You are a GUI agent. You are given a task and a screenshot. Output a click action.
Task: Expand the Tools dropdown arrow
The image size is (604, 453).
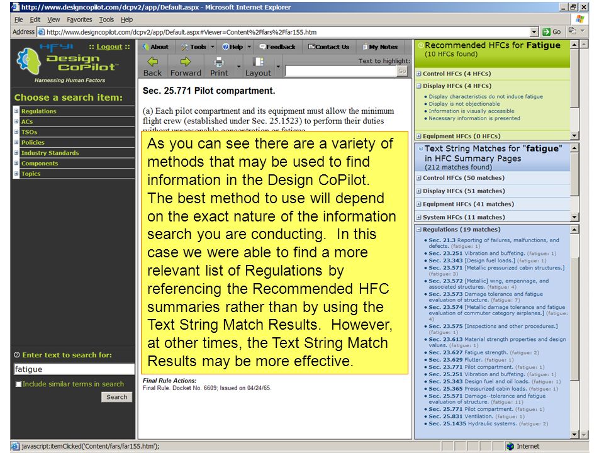click(212, 47)
